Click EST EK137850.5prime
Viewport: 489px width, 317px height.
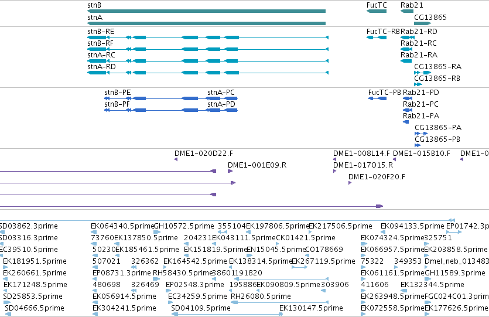tap(146, 238)
